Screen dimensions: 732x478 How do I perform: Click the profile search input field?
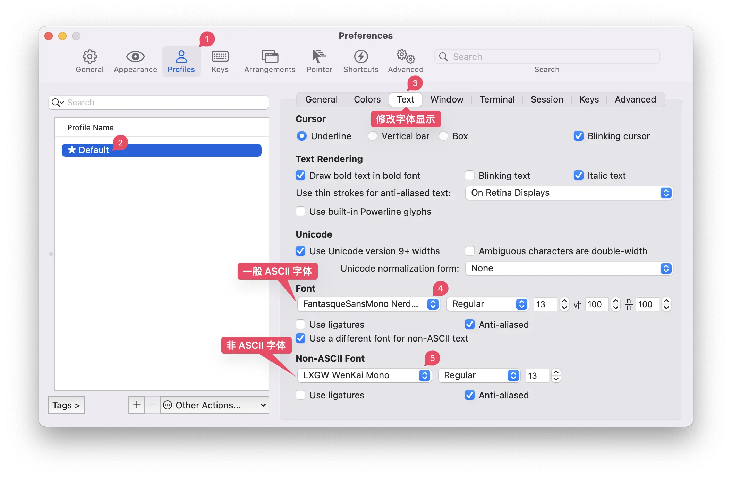(159, 102)
